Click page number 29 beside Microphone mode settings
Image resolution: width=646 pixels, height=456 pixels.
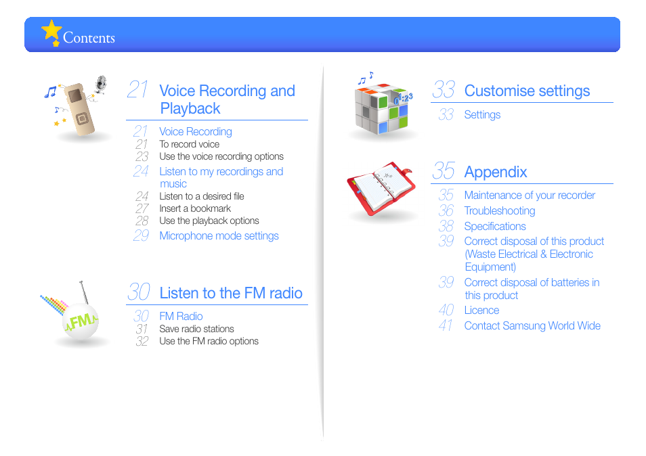(142, 236)
